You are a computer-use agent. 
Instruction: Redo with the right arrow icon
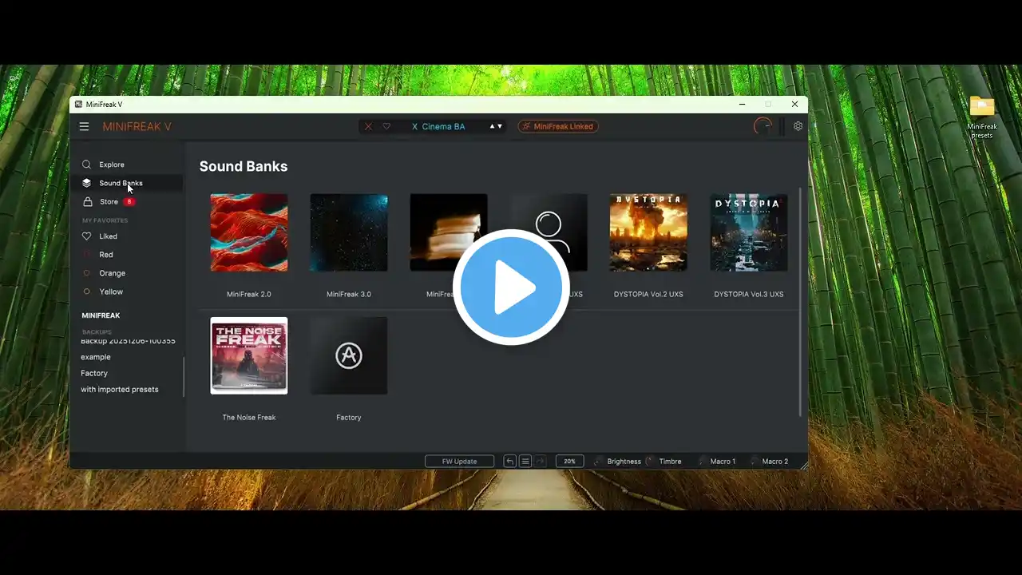[x=541, y=462]
